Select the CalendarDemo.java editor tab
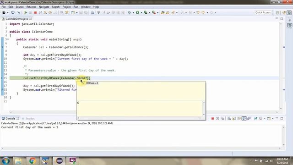The width and height of the screenshot is (293, 165). click(16, 19)
